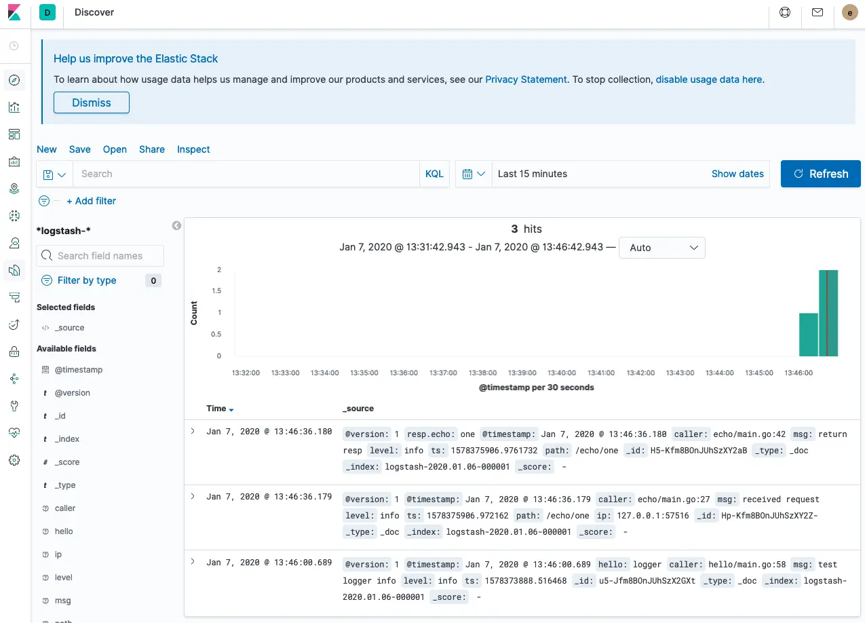This screenshot has width=865, height=623.
Task: Select the caller available field
Action: pos(64,508)
